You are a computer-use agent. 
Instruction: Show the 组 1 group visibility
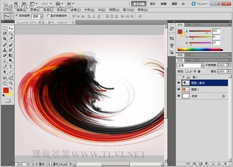pos(179,77)
